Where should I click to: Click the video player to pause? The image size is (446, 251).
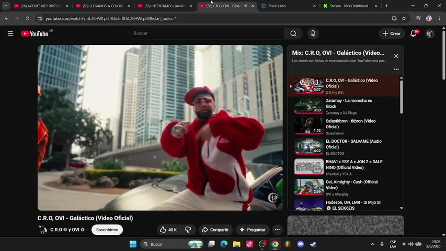160,128
